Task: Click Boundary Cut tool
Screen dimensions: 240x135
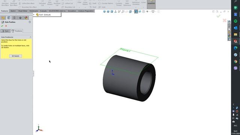Action: tap(68, 7)
